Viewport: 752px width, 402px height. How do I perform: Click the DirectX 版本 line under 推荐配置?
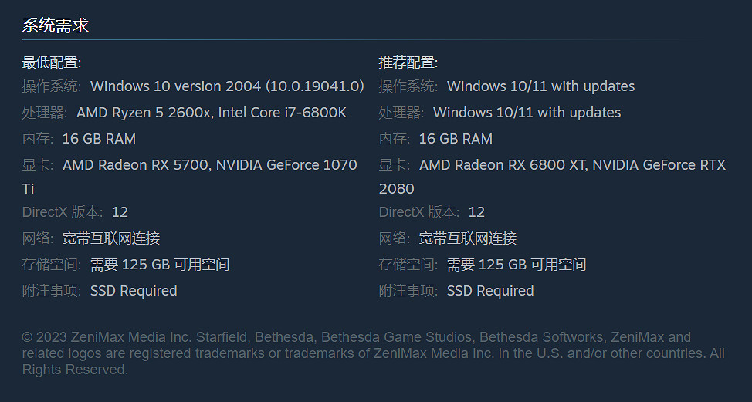[432, 212]
